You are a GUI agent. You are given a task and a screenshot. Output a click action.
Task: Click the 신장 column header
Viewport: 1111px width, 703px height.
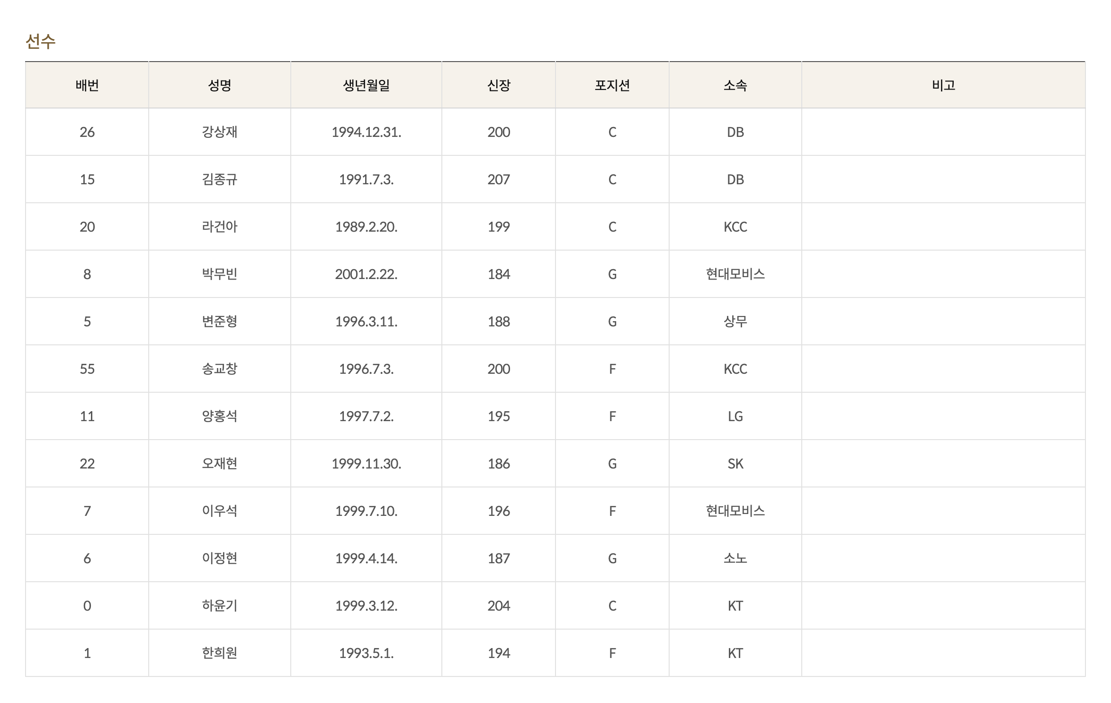coord(499,85)
